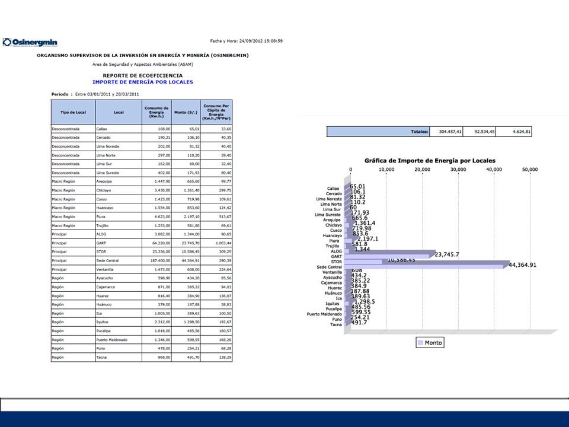
Task: Select the 'Puerto Maldonado' chart axis label
Action: pyautogui.click(x=324, y=314)
